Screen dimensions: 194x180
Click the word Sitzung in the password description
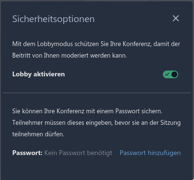click(x=171, y=123)
